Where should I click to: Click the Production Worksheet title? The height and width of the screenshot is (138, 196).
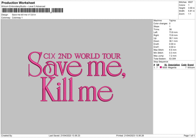[x=18, y=3]
